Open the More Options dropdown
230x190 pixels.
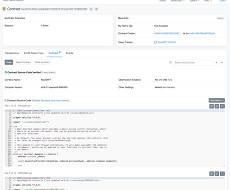tap(216, 100)
